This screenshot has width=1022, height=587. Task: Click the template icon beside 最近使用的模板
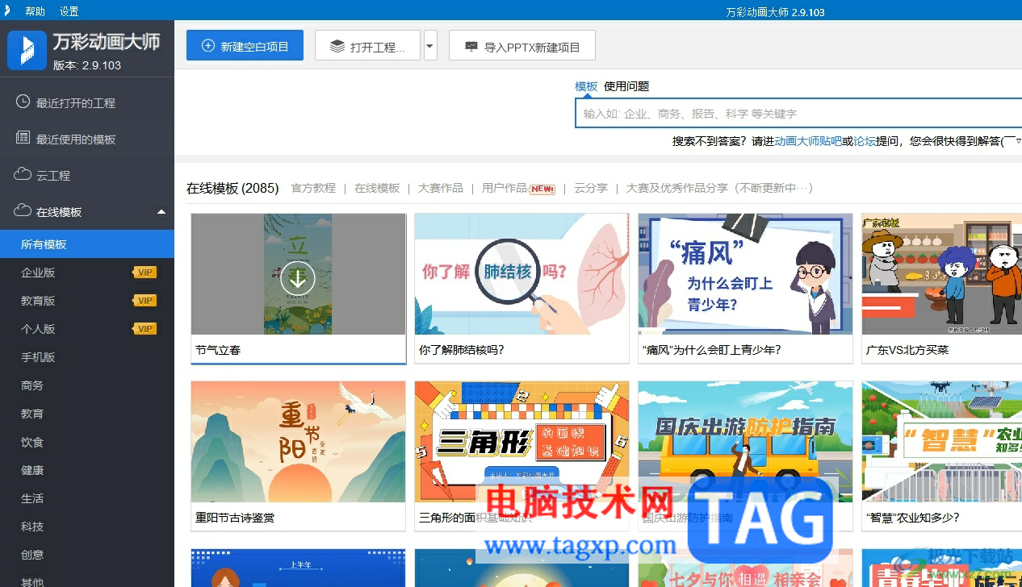point(23,139)
